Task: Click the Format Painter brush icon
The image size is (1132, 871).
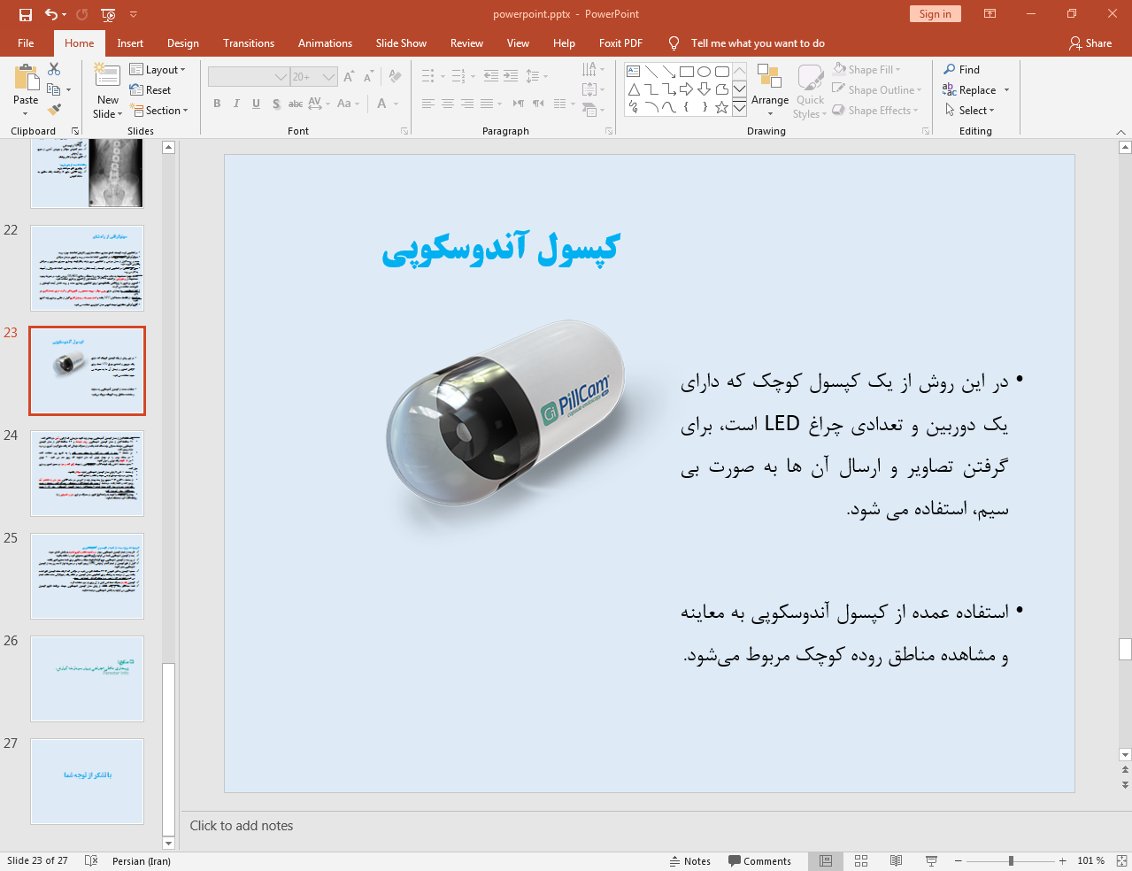Action: pyautogui.click(x=54, y=110)
